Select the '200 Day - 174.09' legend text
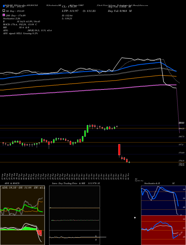This screenshot has width=186, height=245. click(x=16, y=16)
